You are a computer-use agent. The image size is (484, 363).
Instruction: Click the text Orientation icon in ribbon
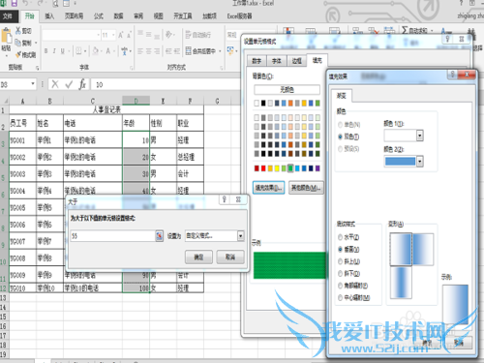click(169, 34)
